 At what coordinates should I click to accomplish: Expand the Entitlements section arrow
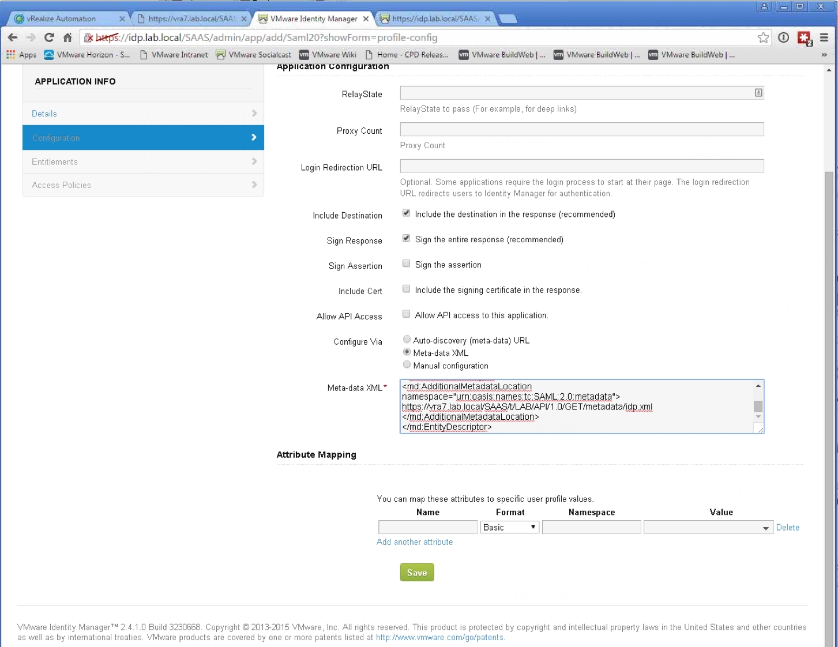click(254, 161)
